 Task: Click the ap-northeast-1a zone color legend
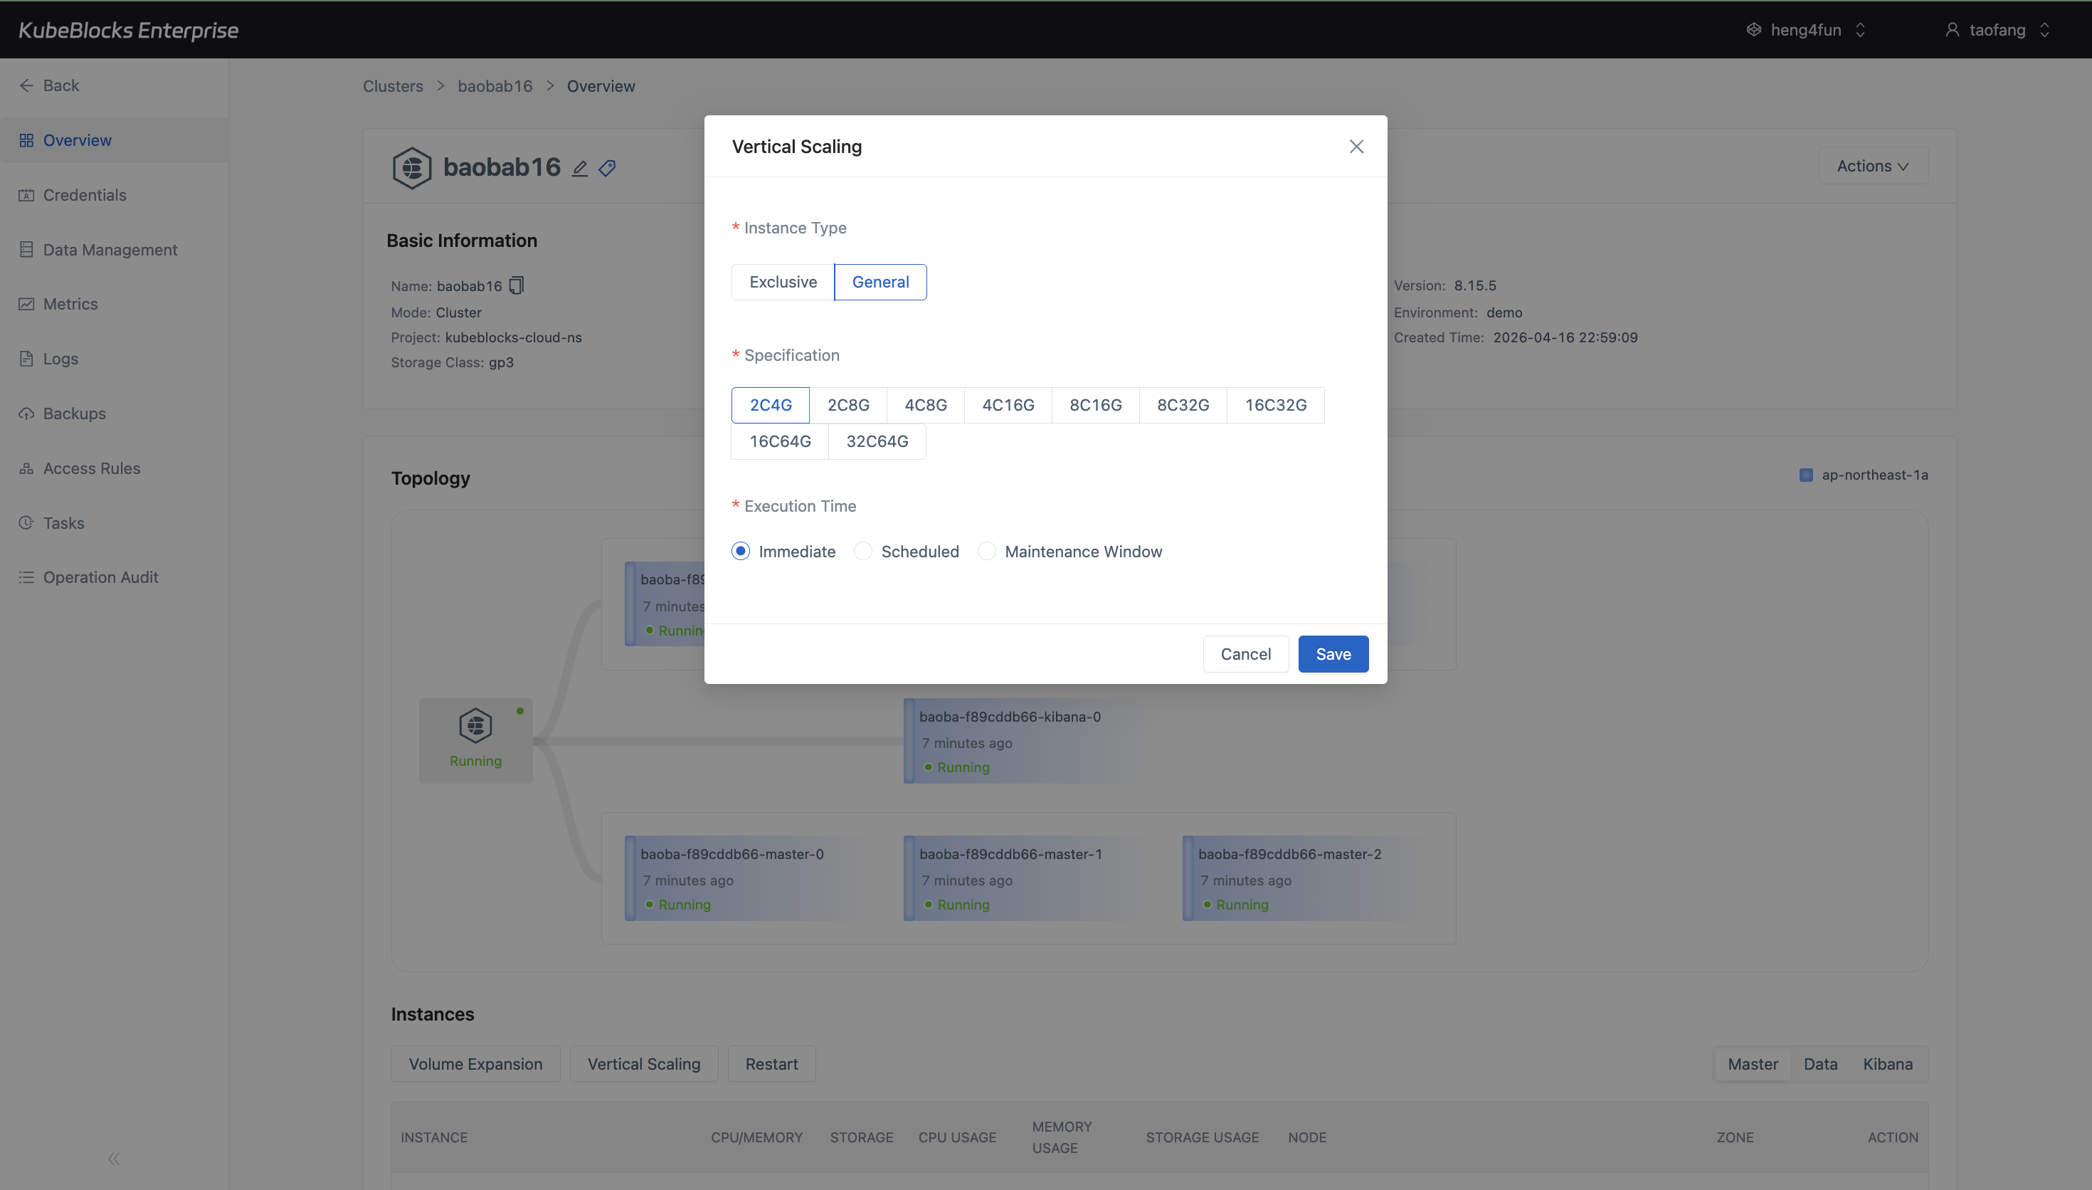pos(1806,475)
